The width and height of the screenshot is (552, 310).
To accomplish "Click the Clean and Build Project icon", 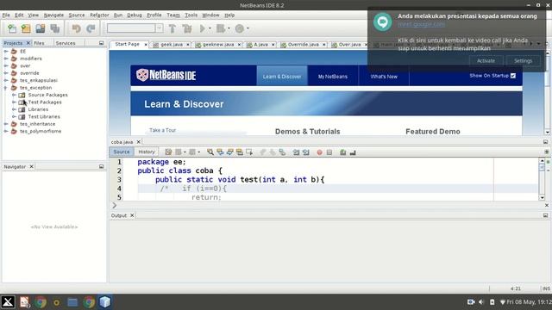I will coord(187,28).
